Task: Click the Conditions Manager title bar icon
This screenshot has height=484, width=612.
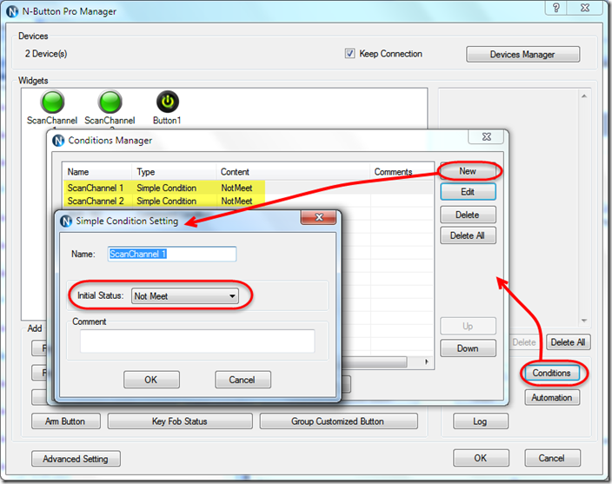Action: click(x=58, y=141)
